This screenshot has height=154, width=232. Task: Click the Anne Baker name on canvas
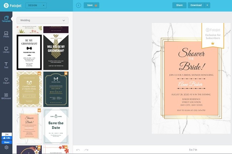[x=190, y=84]
